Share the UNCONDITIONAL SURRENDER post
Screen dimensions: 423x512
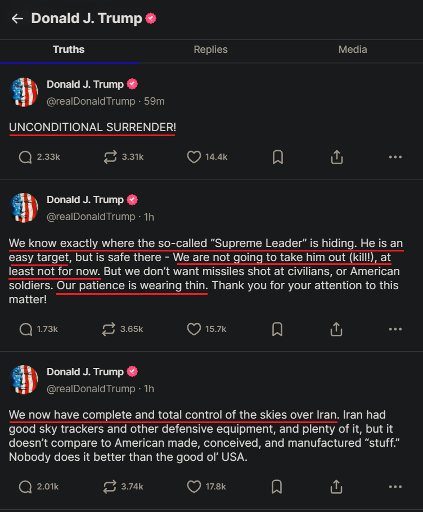(x=336, y=157)
